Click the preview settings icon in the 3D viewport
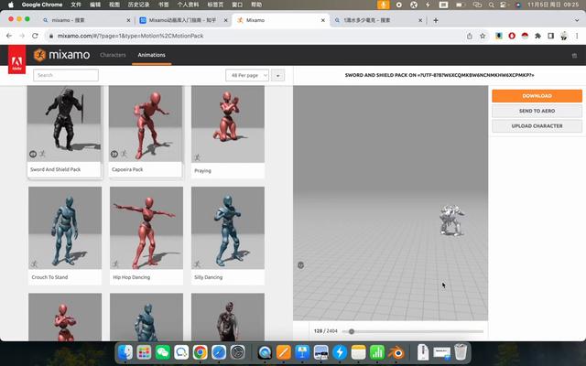Image resolution: width=586 pixels, height=366 pixels. click(x=300, y=265)
